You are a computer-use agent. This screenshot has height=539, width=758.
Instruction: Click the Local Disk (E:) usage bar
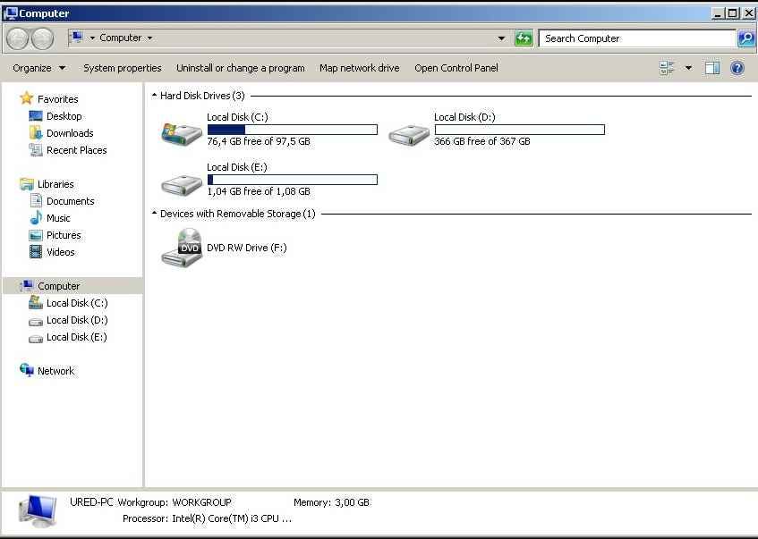pos(293,180)
